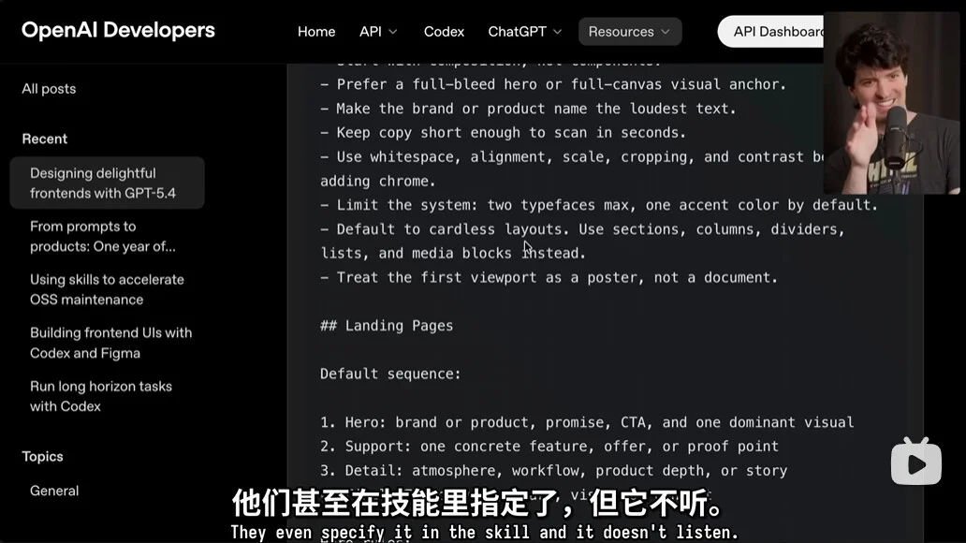
Task: Open the Home nav item
Action: [x=316, y=32]
